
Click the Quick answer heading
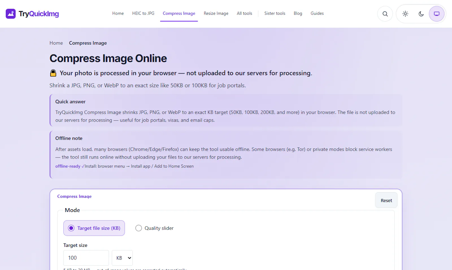[70, 102]
